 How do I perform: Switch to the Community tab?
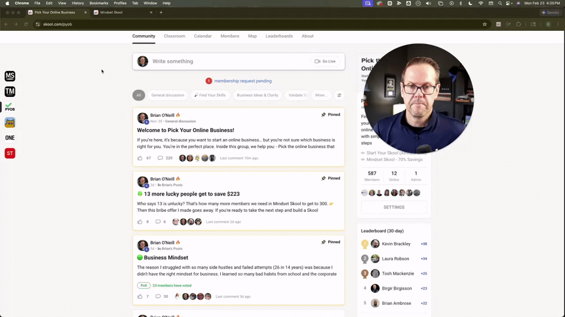pyautogui.click(x=143, y=36)
